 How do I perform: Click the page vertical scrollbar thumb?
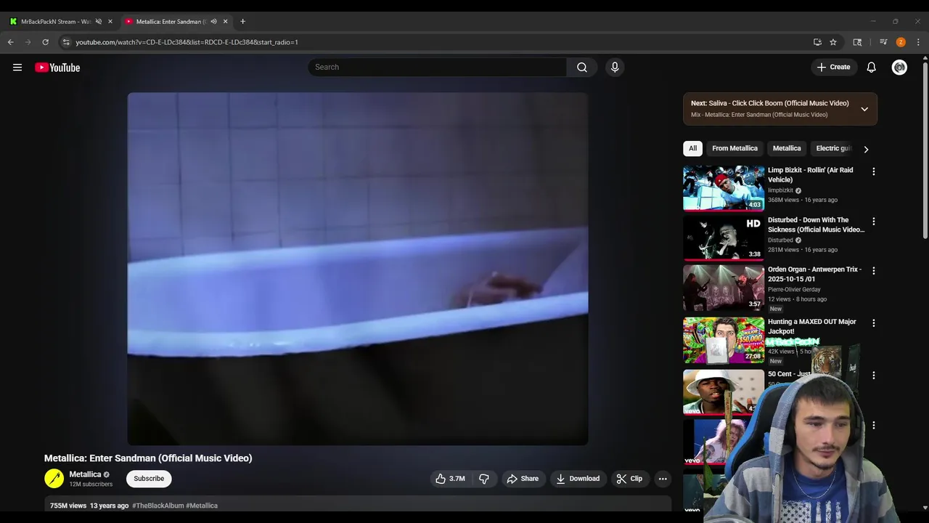point(925,149)
